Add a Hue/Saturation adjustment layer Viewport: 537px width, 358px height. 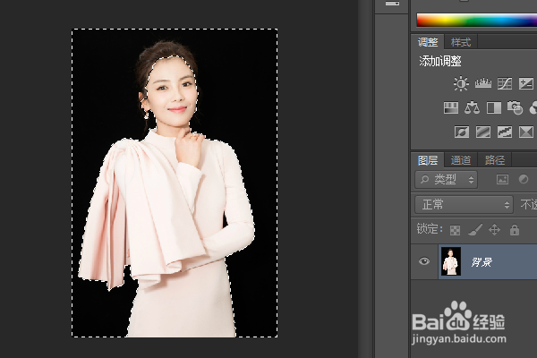pos(451,108)
